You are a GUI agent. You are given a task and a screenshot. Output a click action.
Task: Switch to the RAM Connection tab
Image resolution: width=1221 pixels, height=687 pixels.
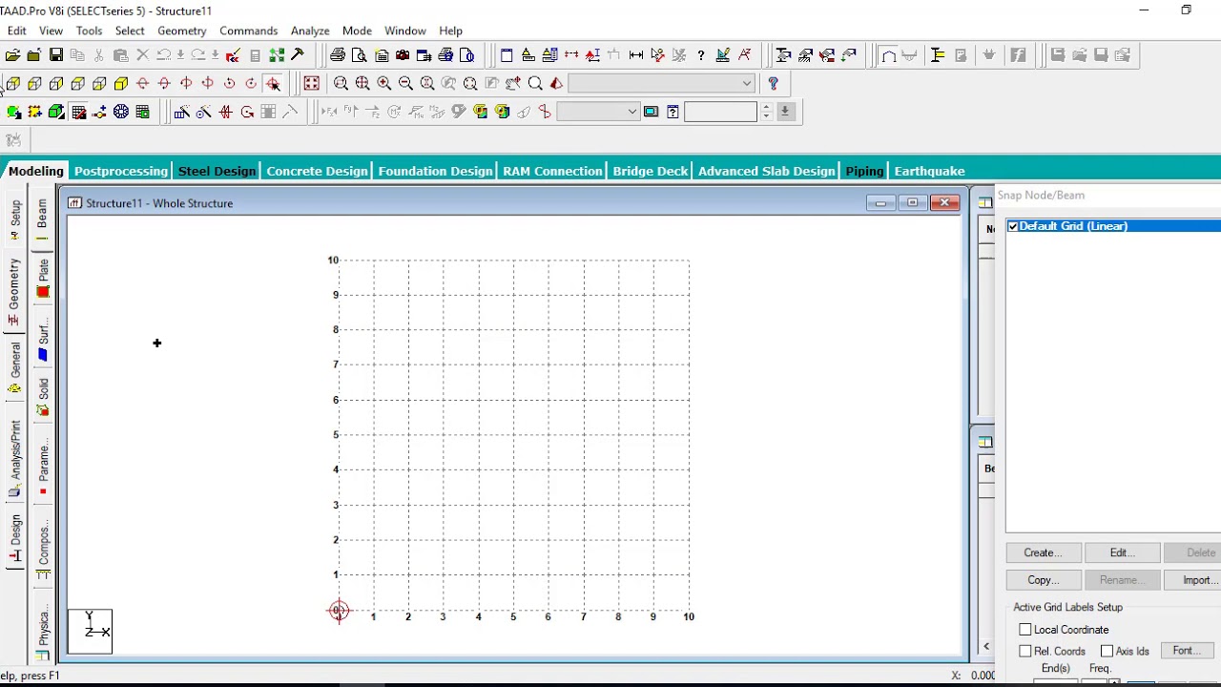point(553,171)
